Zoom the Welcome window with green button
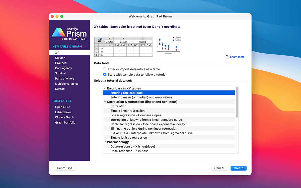 pos(62,17)
